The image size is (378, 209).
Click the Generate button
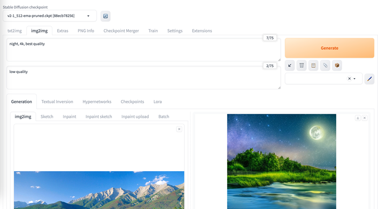(x=329, y=48)
